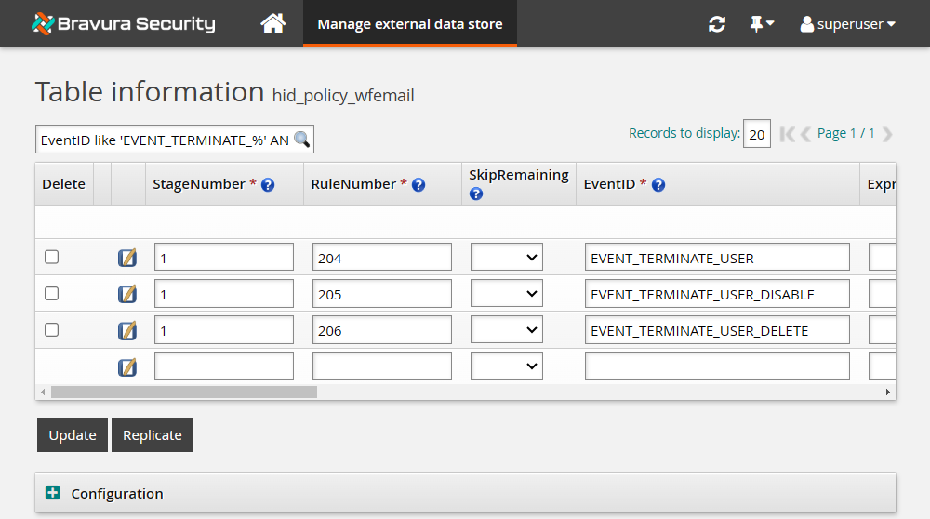Click the Records to display label

coord(684,133)
